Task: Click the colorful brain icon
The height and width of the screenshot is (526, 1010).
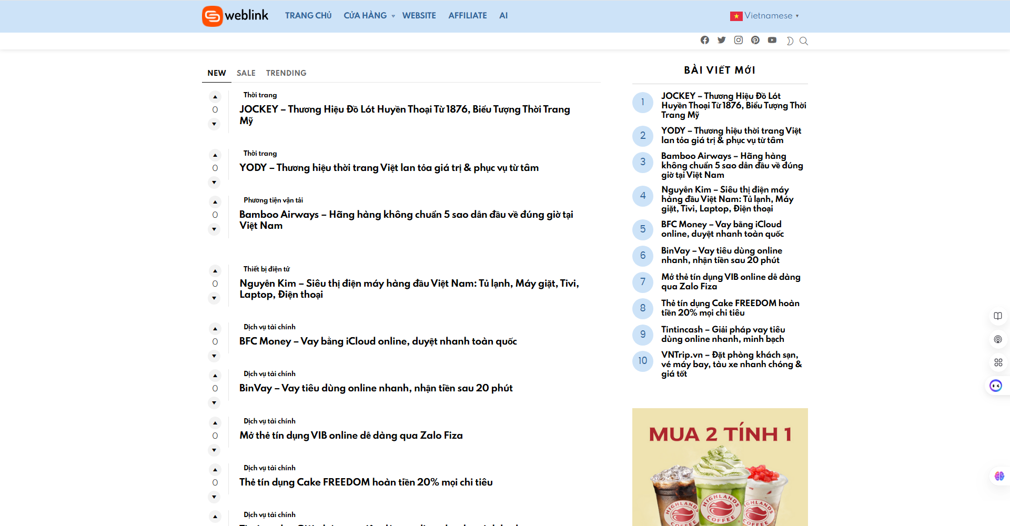Action: [999, 476]
